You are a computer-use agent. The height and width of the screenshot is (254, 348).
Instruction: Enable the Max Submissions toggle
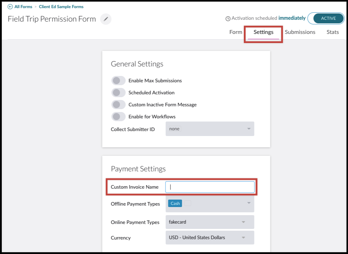(x=118, y=81)
